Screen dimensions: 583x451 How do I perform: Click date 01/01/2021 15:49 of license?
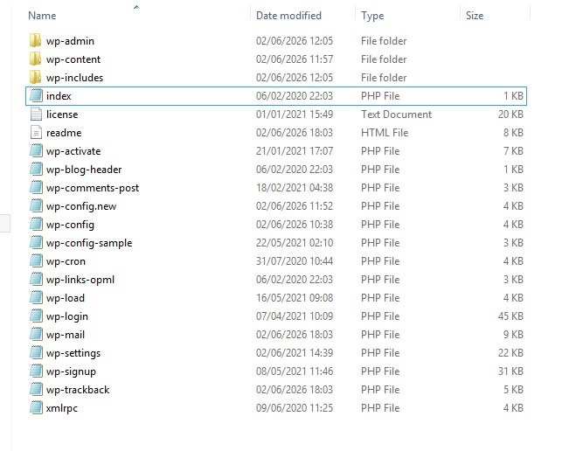[295, 114]
